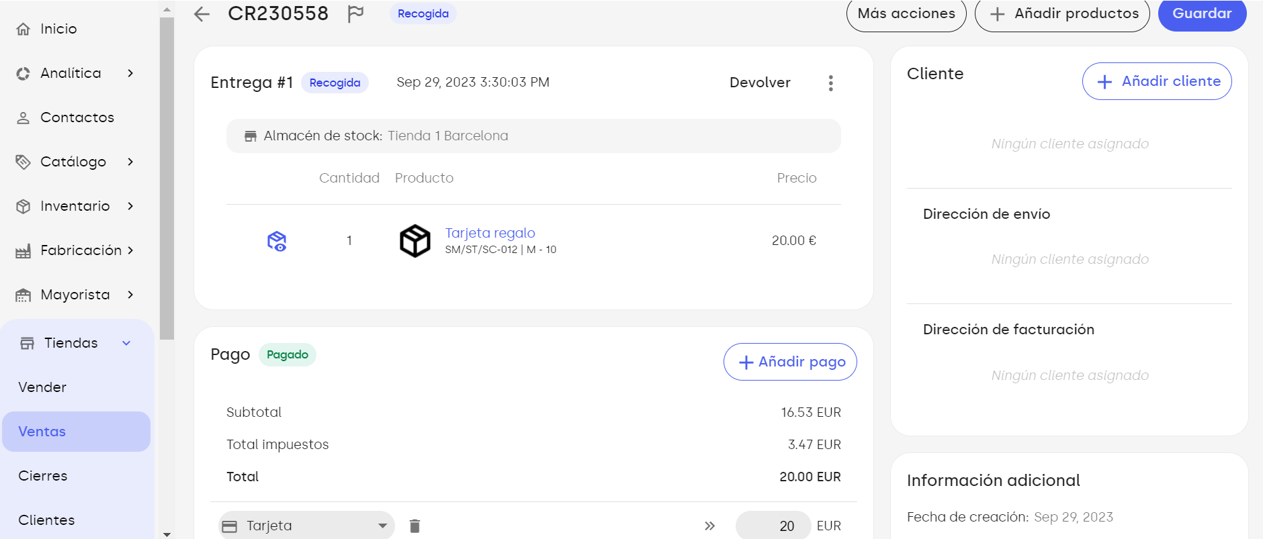Click the Catálogo tag icon
The height and width of the screenshot is (539, 1263).
(24, 162)
